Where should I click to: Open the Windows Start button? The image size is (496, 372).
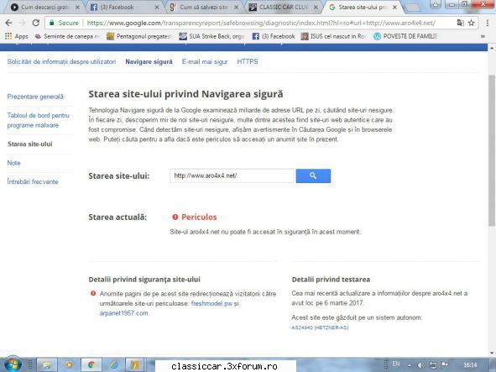13,364
